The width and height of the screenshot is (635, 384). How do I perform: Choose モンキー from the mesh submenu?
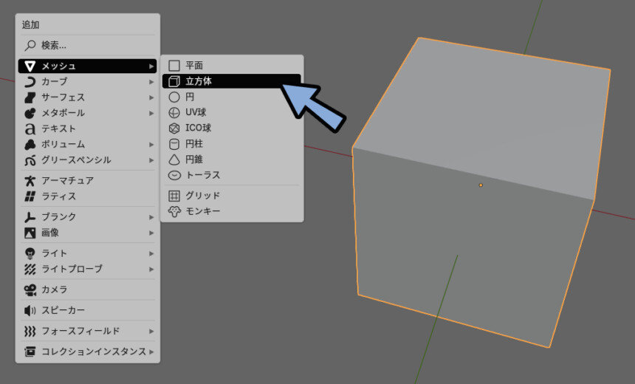click(x=232, y=212)
